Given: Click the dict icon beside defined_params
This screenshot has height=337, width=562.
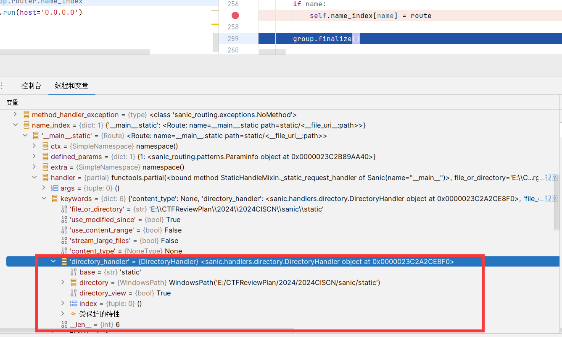Looking at the screenshot, I should (x=45, y=157).
